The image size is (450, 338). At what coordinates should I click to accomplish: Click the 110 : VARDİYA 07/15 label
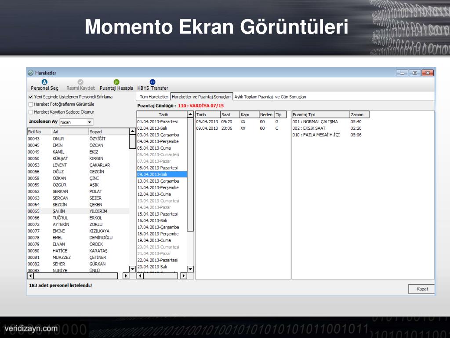[x=201, y=106]
